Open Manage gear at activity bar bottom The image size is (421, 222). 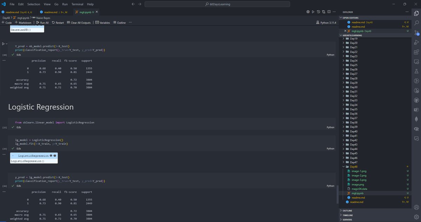pyautogui.click(x=416, y=217)
